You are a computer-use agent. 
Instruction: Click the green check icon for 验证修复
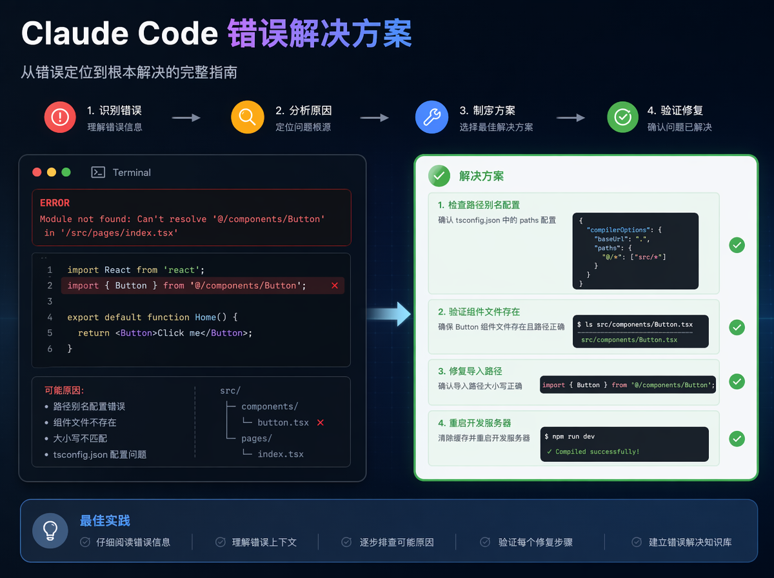(x=623, y=117)
